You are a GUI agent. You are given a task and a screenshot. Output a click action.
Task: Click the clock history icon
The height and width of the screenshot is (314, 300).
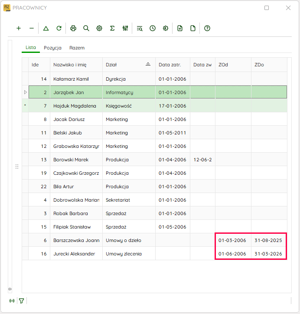[x=153, y=28]
